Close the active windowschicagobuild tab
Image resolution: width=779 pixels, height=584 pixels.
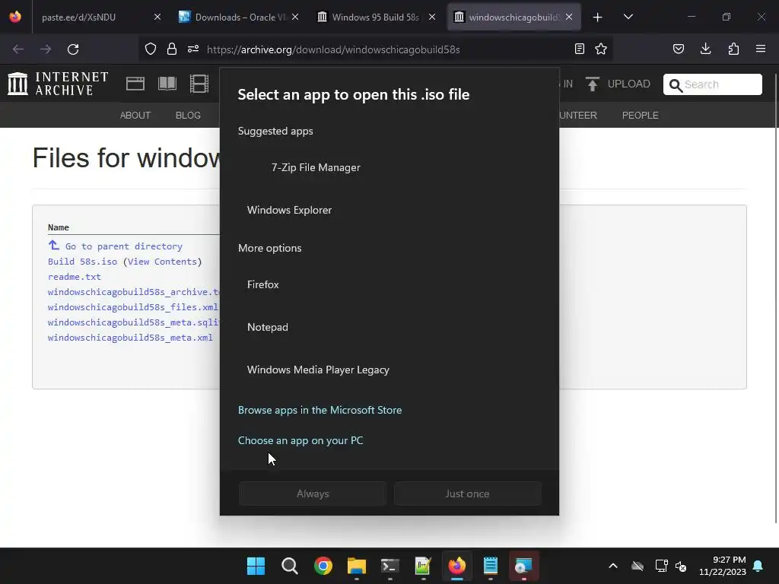pos(569,17)
